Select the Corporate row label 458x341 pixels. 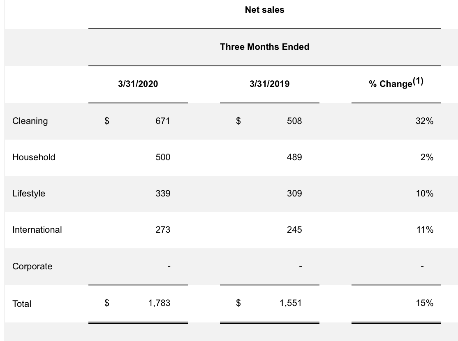pyautogui.click(x=32, y=266)
